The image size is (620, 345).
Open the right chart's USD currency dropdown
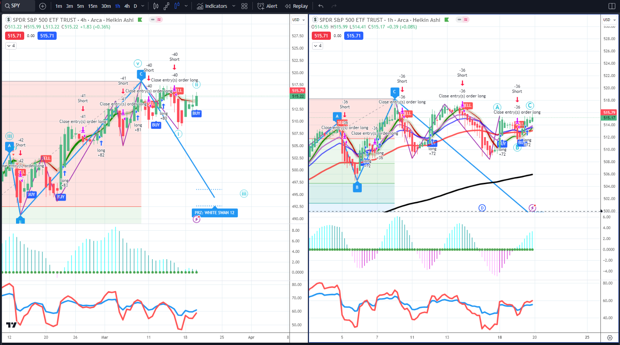tap(609, 20)
